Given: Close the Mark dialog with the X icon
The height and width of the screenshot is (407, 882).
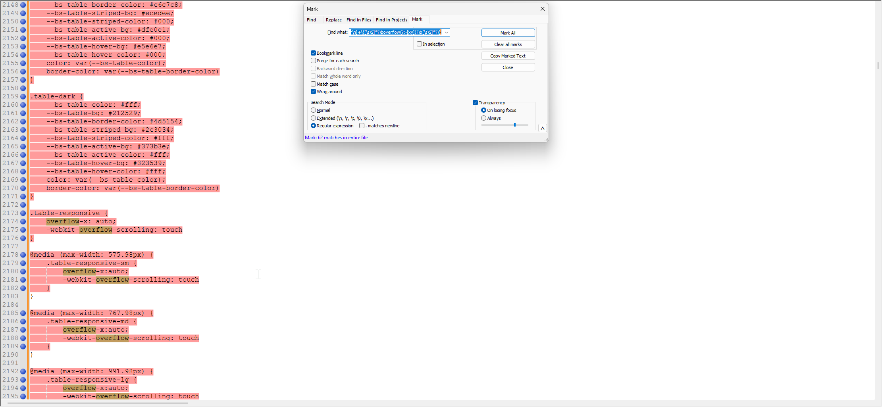Looking at the screenshot, I should 542,9.
